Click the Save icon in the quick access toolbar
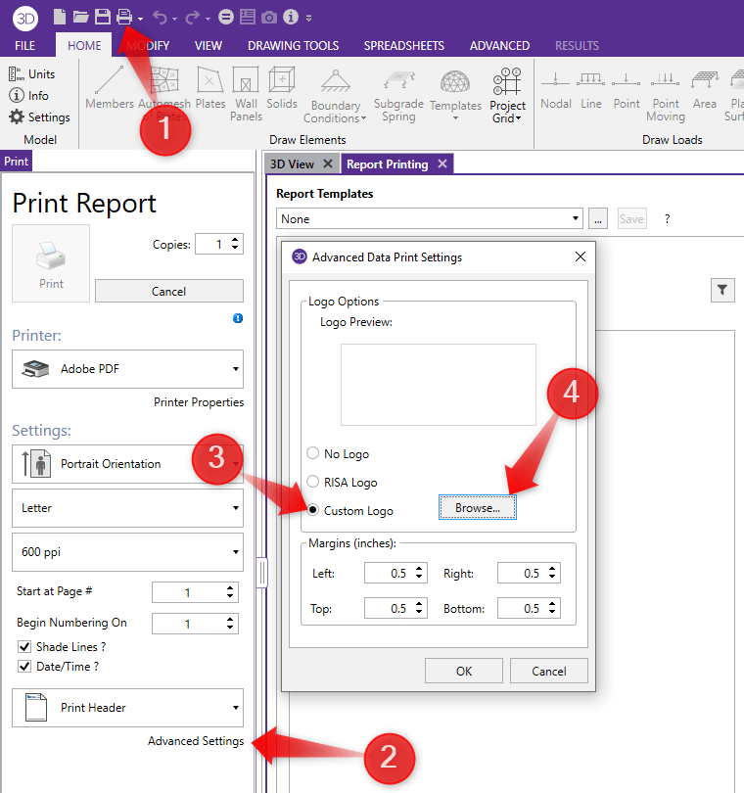 [x=103, y=17]
